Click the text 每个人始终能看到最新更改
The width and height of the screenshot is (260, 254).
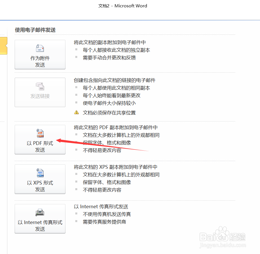tap(112, 95)
